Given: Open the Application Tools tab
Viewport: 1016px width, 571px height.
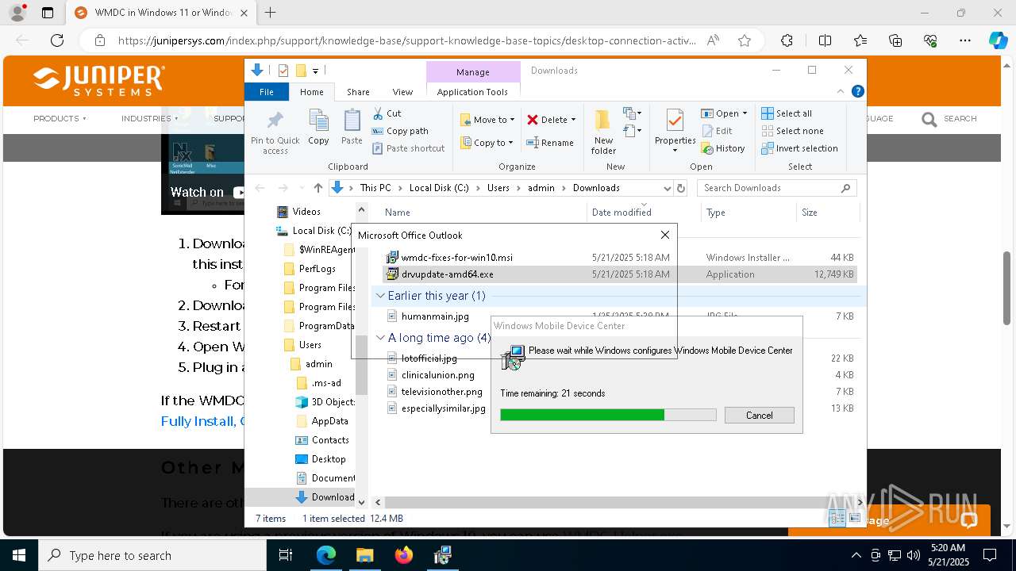Looking at the screenshot, I should [472, 92].
